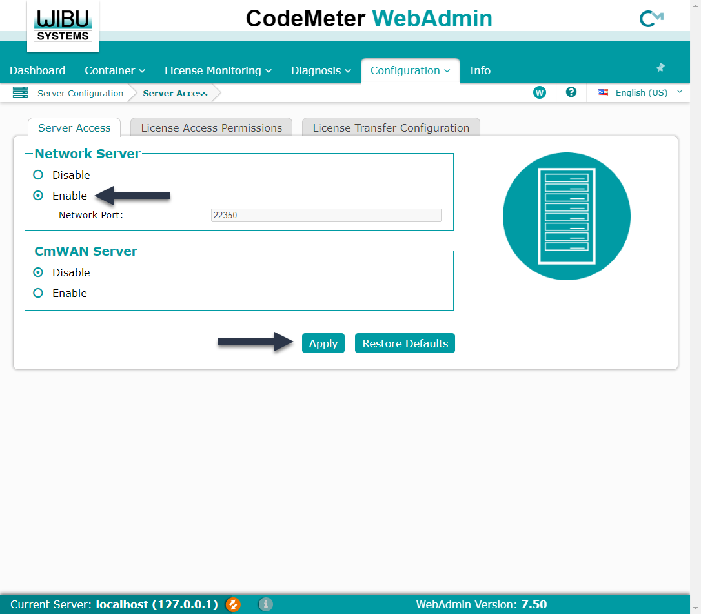Click the gray info icon in footer

(x=265, y=604)
